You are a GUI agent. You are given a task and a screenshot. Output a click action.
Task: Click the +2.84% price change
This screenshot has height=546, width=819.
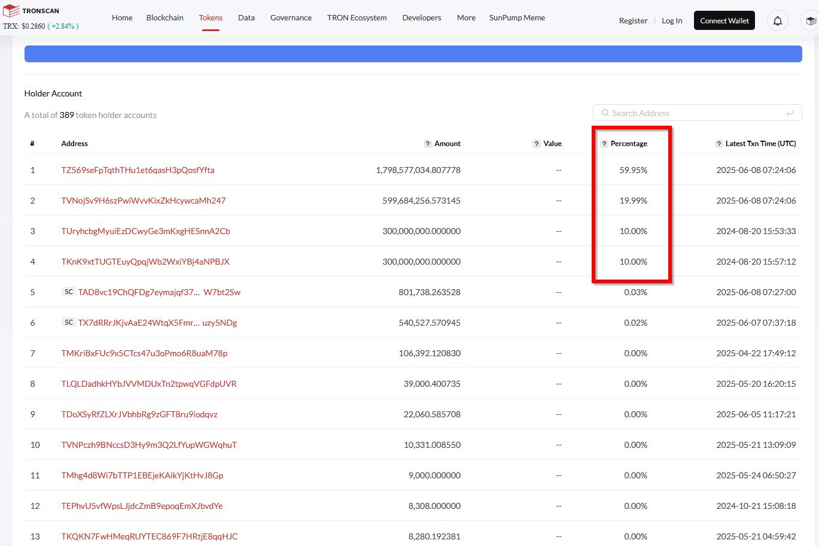coord(63,26)
